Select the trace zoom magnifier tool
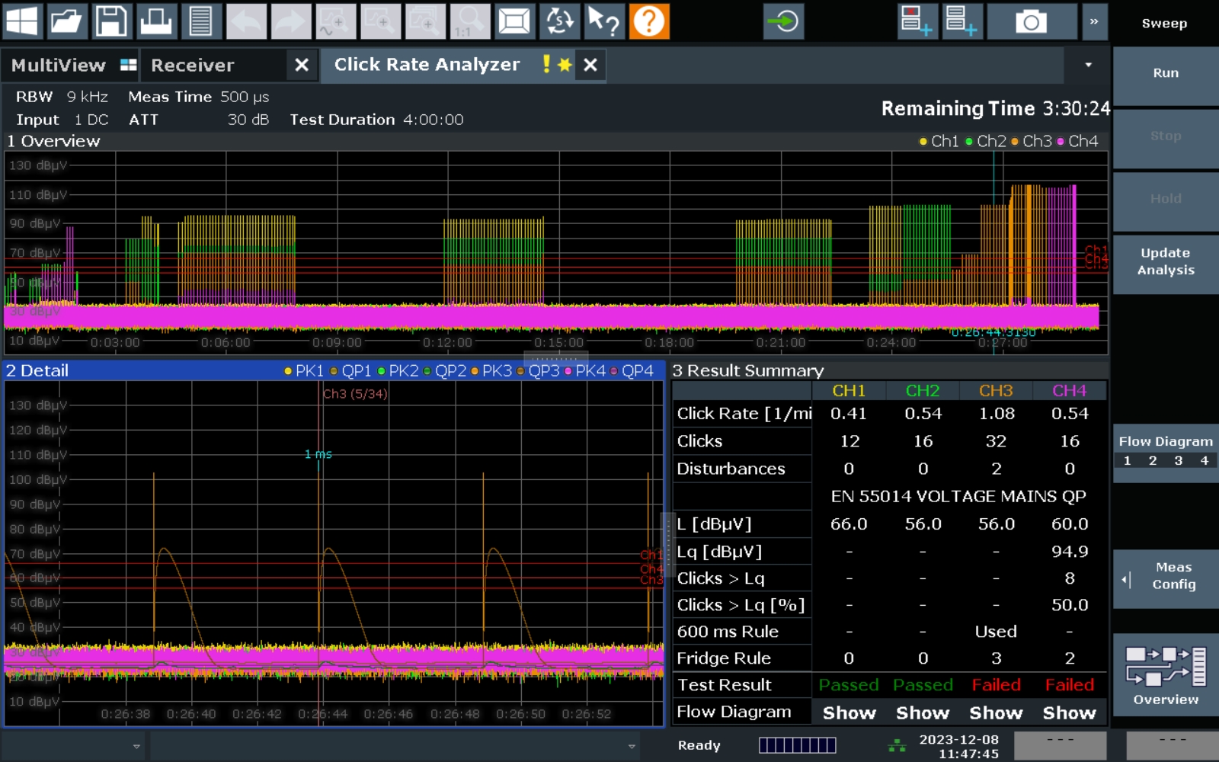The height and width of the screenshot is (762, 1219). 335,21
